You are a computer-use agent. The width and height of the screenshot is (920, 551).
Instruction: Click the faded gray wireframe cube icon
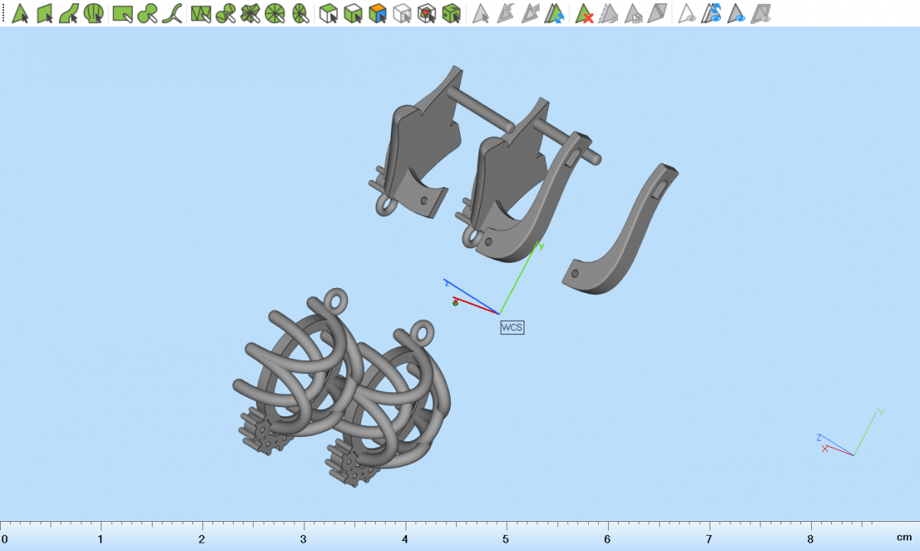coord(402,13)
